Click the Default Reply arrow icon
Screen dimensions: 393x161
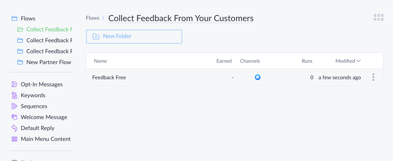14,128
